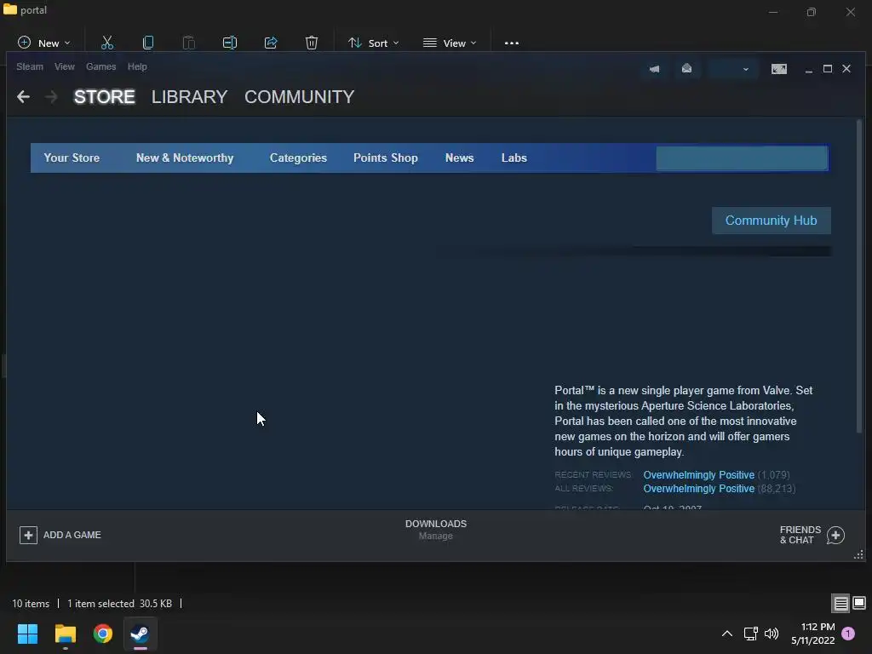872x654 pixels.
Task: Click the Delete trash icon in File Explorer
Action: pos(312,43)
